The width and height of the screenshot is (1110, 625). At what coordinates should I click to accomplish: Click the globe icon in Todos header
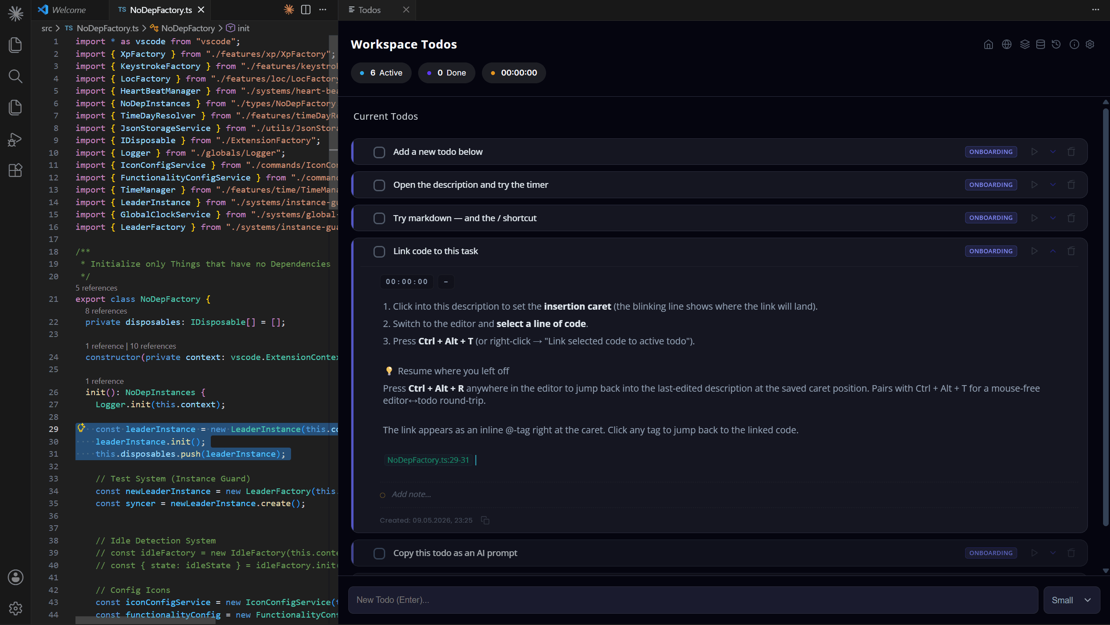coord(1006,45)
